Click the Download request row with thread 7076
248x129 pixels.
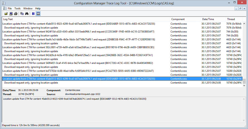[122, 28]
